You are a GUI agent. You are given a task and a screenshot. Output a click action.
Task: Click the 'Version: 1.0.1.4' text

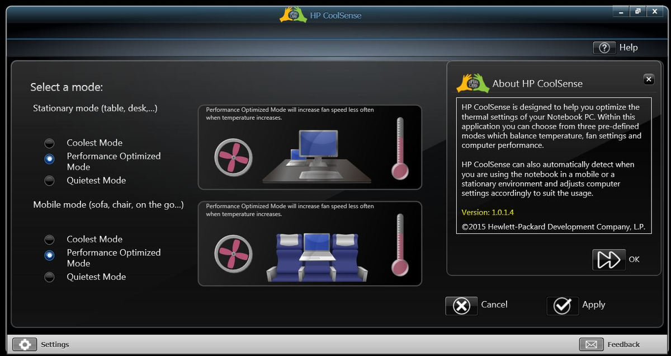click(x=488, y=213)
